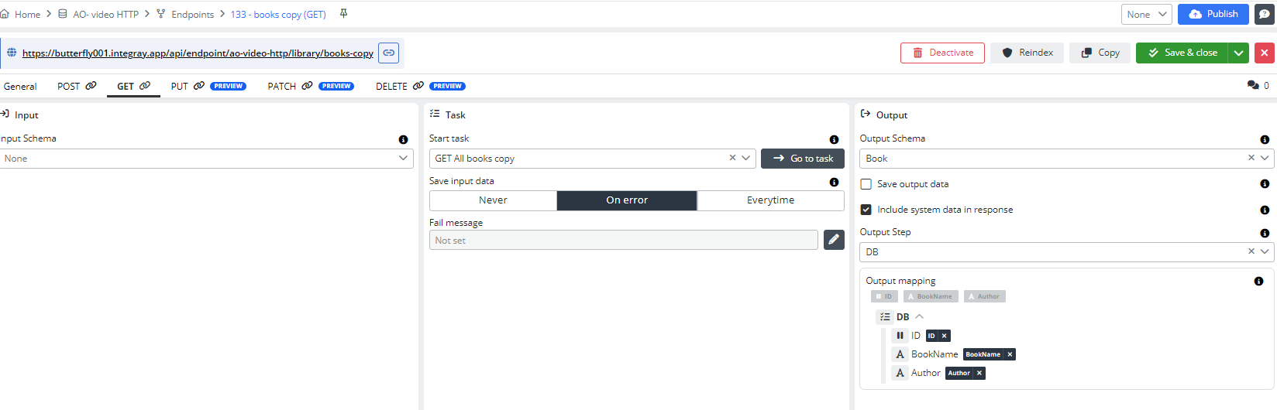Clear the Start task selection
1277x410 pixels.
pyautogui.click(x=732, y=158)
